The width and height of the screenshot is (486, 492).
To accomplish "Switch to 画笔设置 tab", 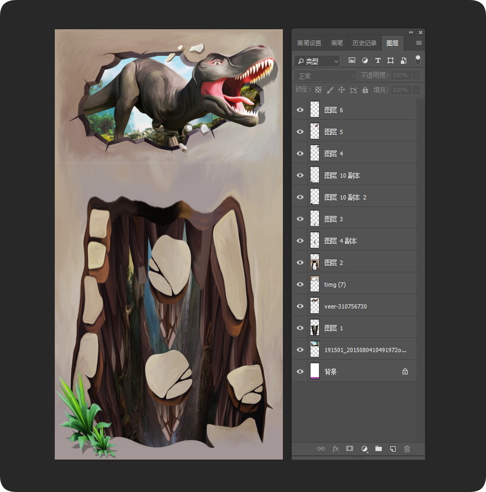I will [309, 43].
